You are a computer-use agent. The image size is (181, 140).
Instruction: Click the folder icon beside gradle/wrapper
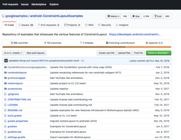(6, 78)
